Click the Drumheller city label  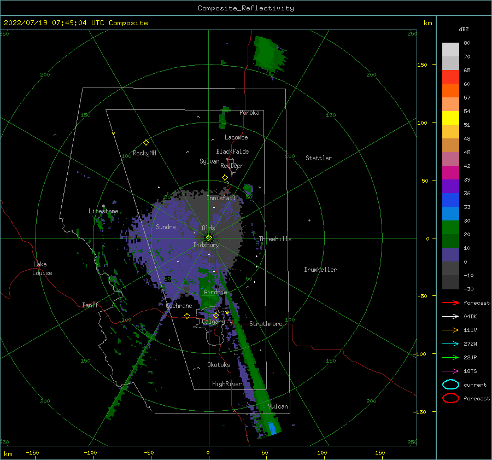[x=320, y=270]
